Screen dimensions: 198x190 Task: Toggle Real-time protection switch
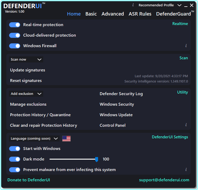coord(15,25)
